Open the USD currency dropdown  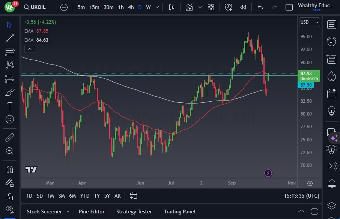[309, 22]
